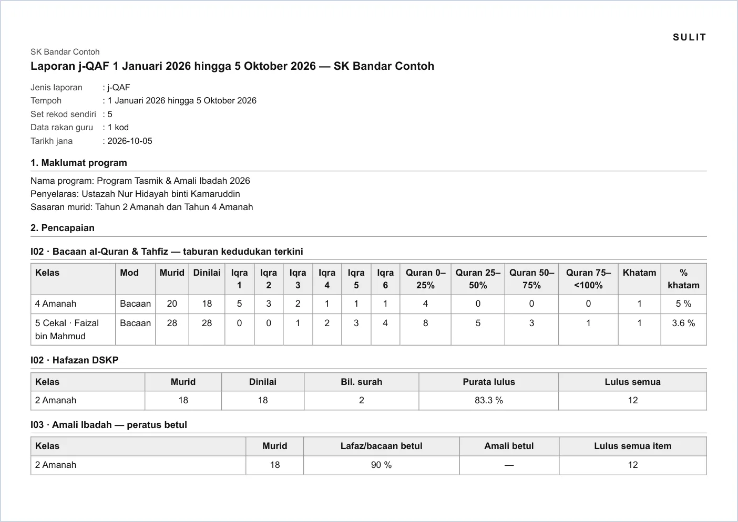738x522 pixels.
Task: Click the Data rakan guru value
Action: [118, 128]
